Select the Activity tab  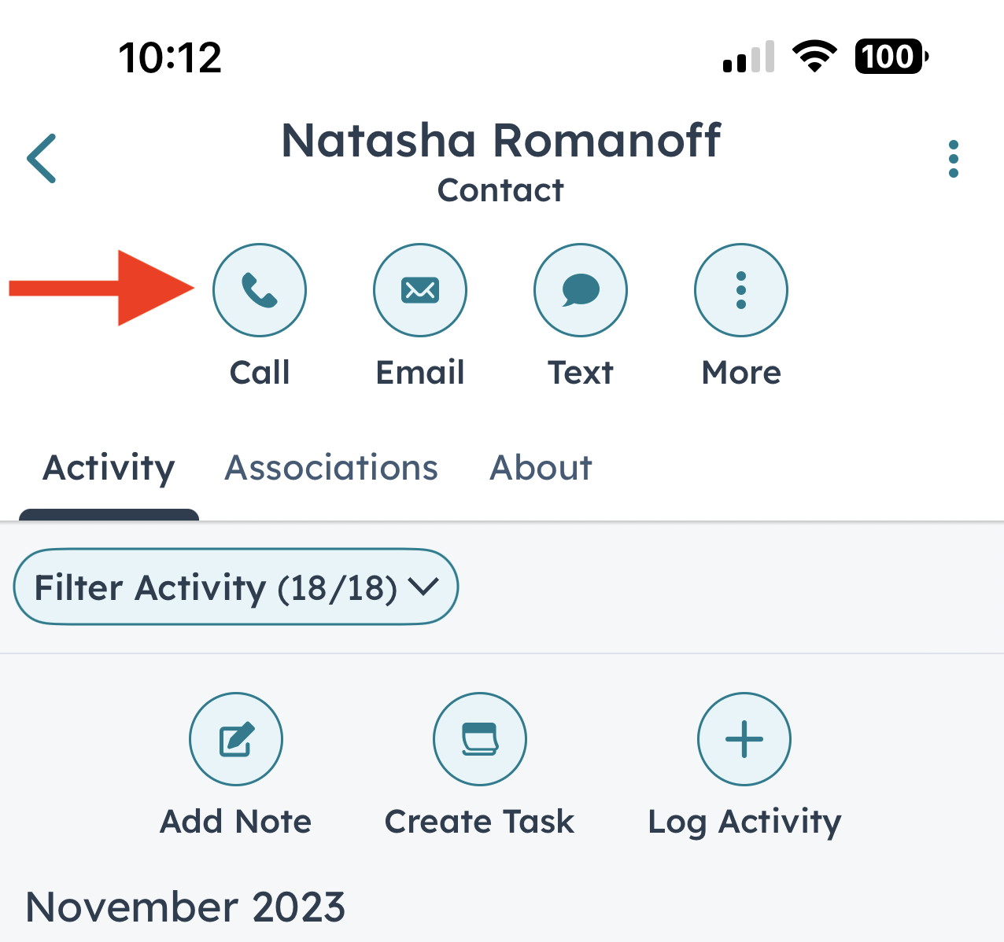[x=109, y=467]
